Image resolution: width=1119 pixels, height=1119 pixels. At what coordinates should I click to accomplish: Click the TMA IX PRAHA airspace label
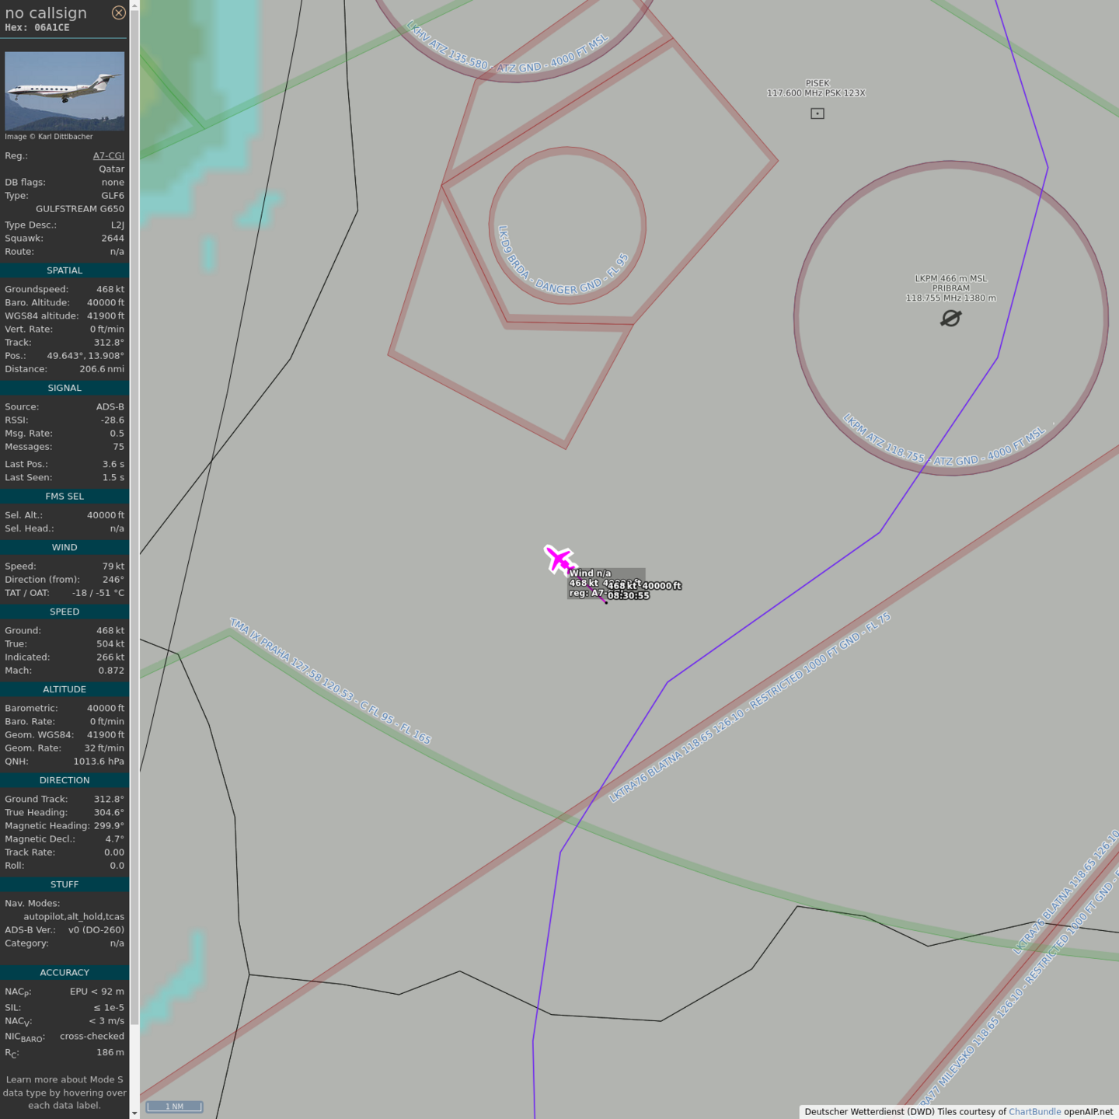tap(329, 680)
